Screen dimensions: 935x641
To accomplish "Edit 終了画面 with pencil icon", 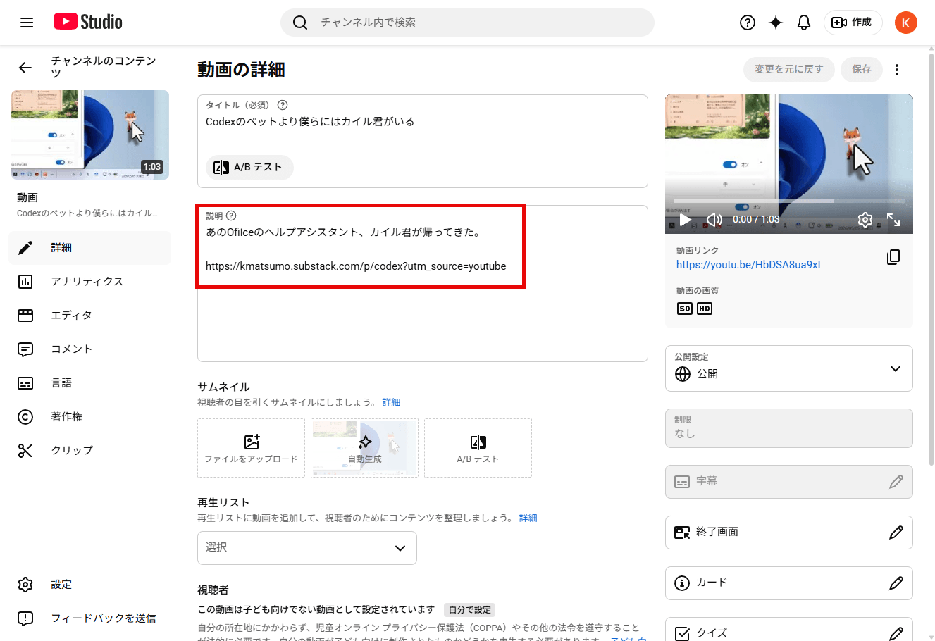I will point(896,533).
